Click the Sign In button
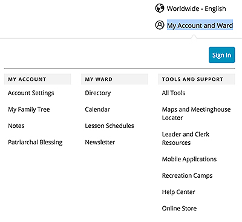This screenshot has height=222, width=242. (221, 55)
